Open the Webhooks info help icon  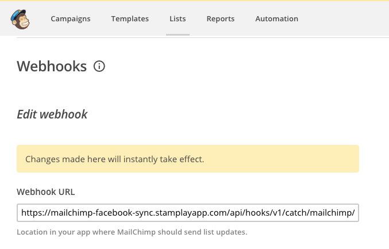99,67
